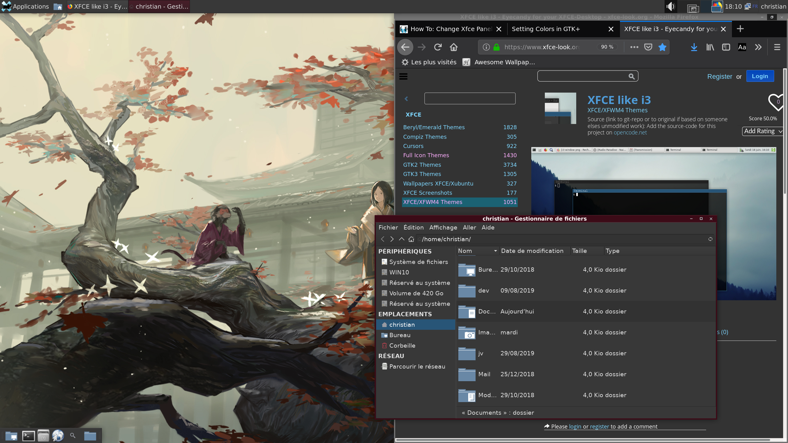This screenshot has width=788, height=443.
Task: Click the blue Login button
Action: [x=760, y=76]
